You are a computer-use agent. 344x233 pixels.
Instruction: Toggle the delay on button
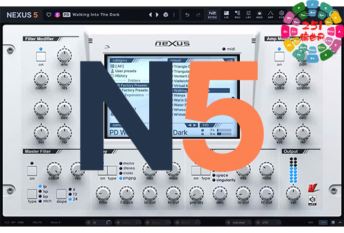102,171
